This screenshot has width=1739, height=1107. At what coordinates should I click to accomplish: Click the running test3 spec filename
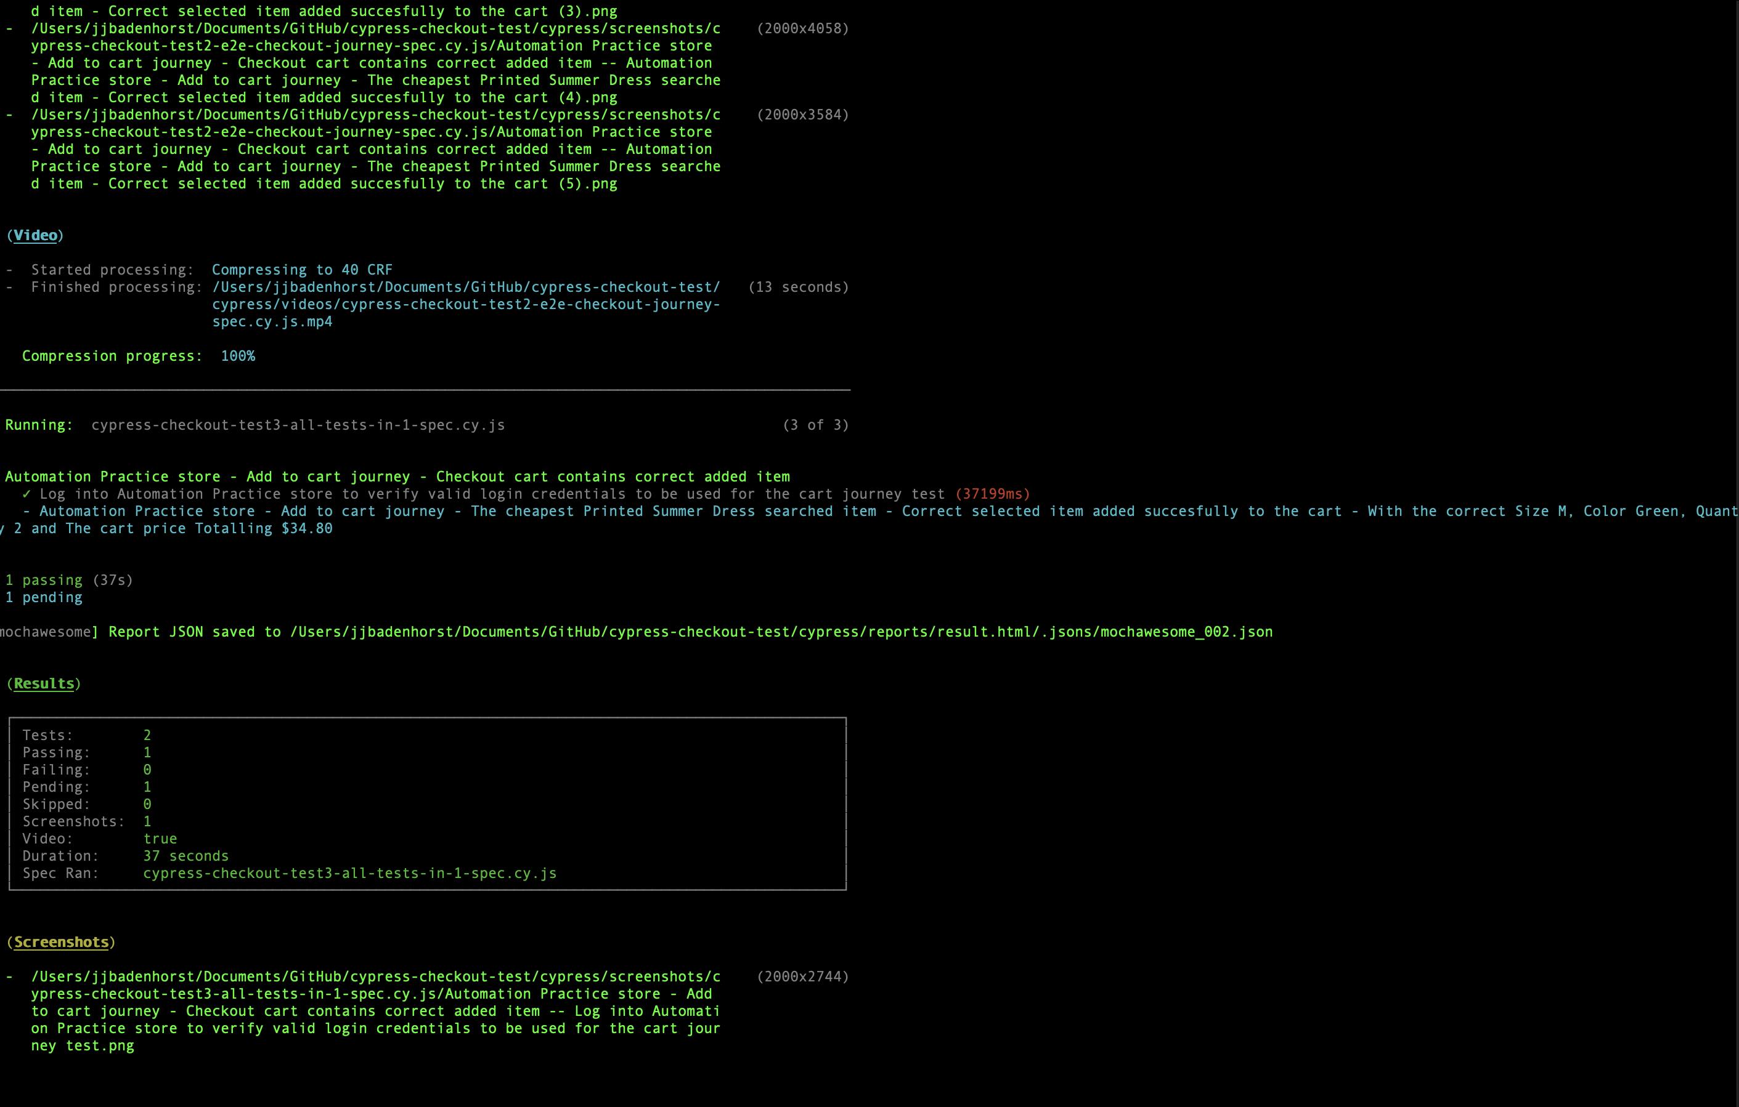tap(298, 425)
